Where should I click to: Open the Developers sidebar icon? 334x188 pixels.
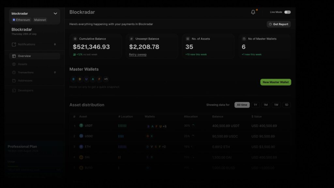click(x=14, y=90)
